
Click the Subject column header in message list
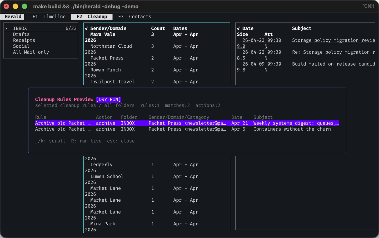tap(302, 28)
